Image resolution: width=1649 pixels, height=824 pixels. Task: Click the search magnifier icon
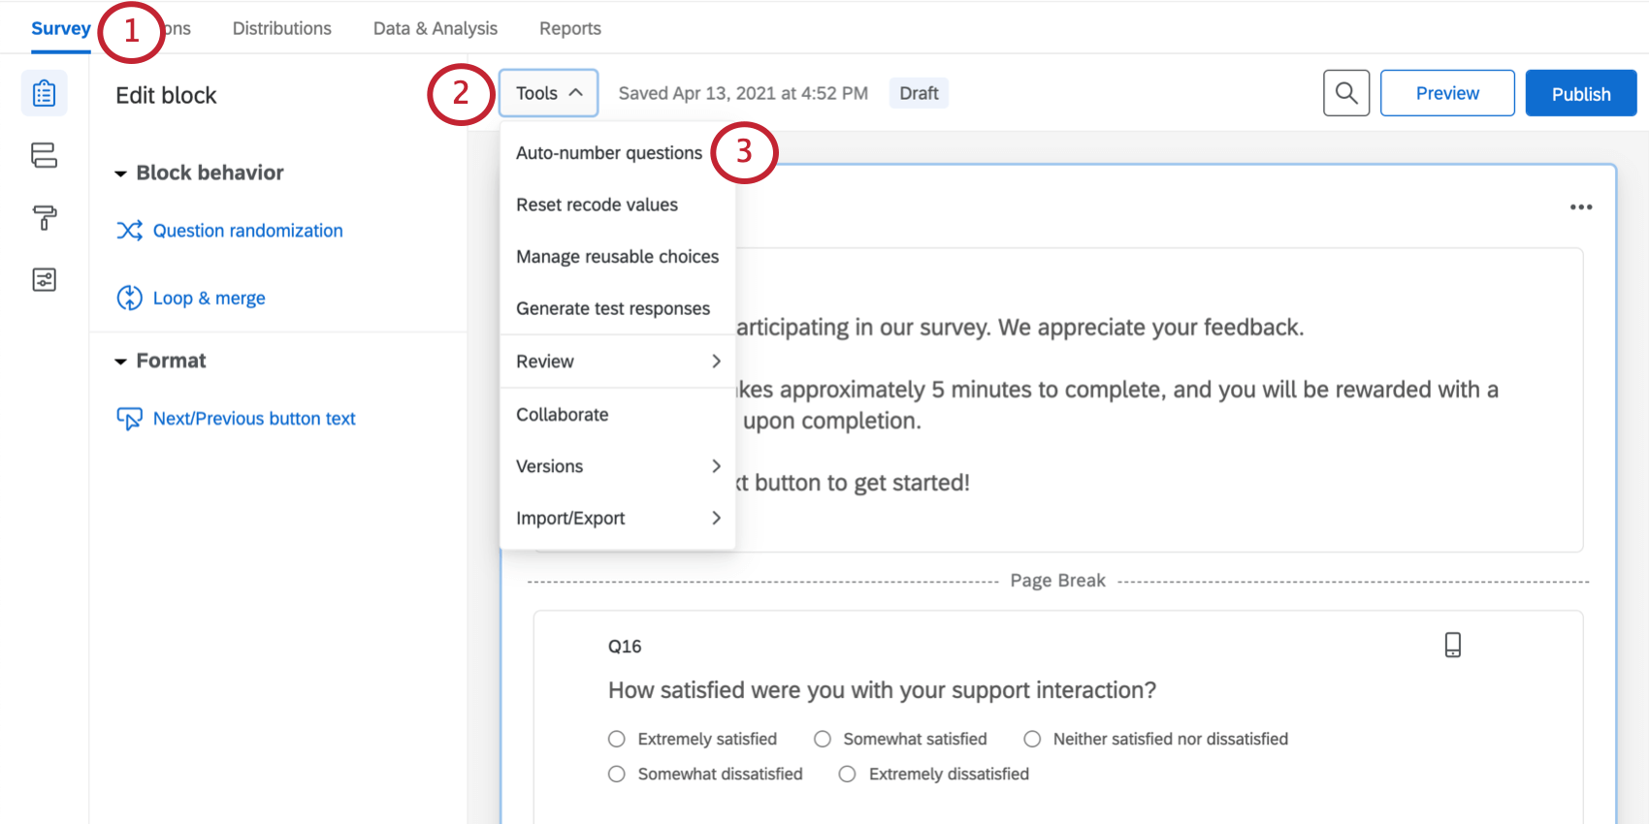(x=1346, y=93)
